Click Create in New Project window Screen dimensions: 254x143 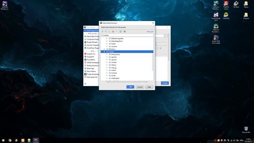165,83
